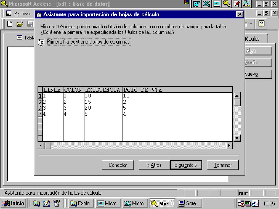
Task: Cancel the import wizard with Cancelar
Action: 118,165
